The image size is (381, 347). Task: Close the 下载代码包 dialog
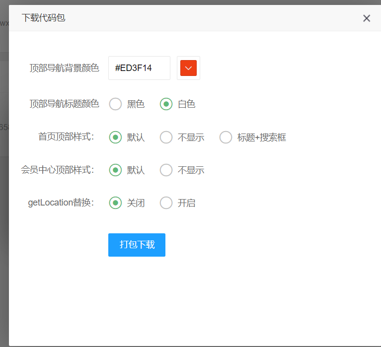[367, 18]
